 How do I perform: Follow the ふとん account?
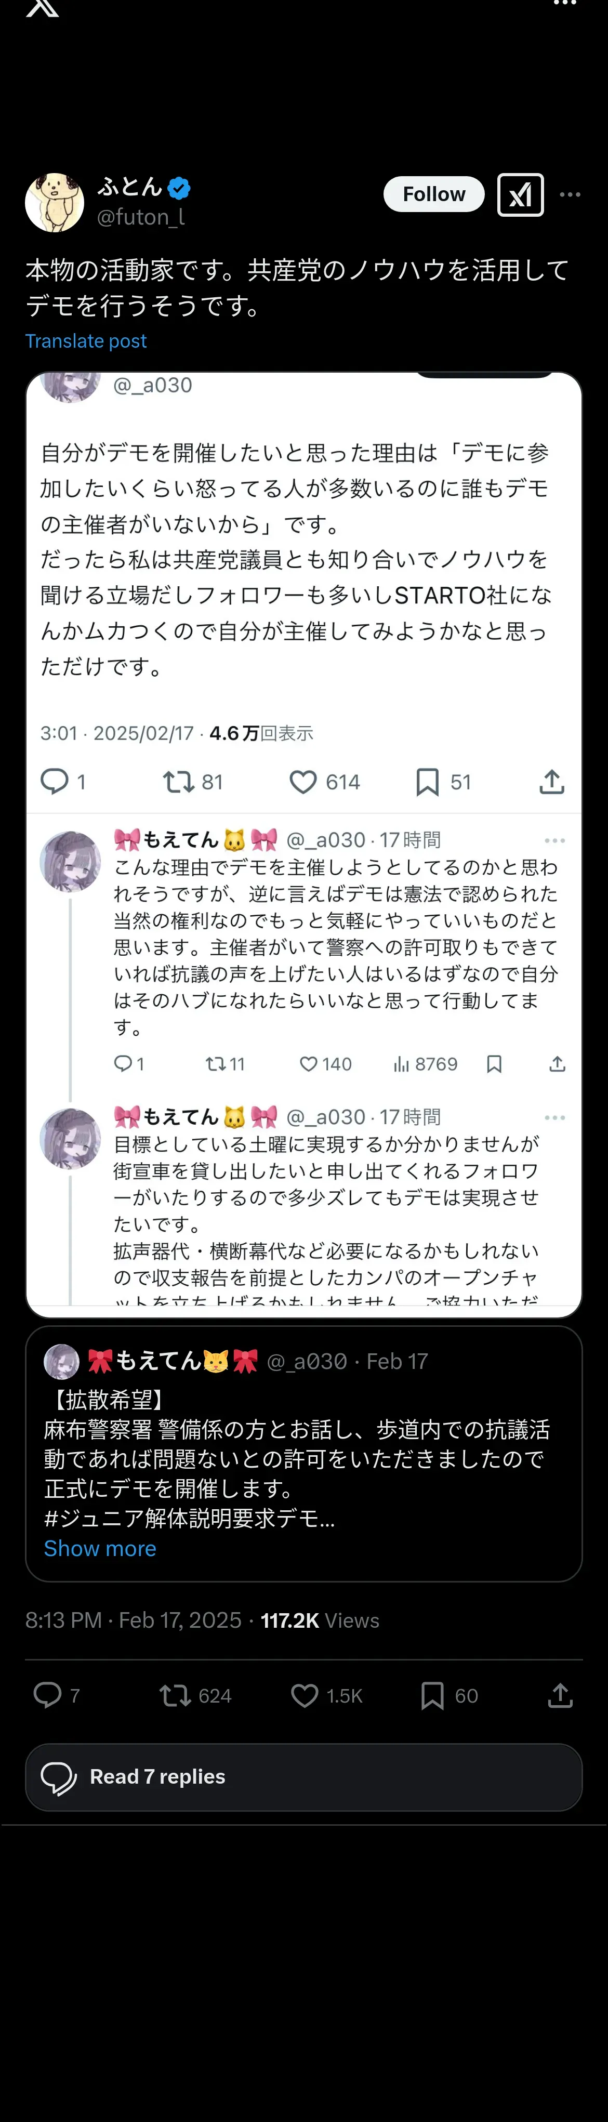433,194
